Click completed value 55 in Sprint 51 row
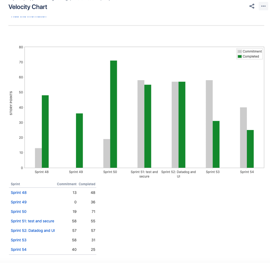The width and height of the screenshot is (270, 263). pyautogui.click(x=93, y=221)
